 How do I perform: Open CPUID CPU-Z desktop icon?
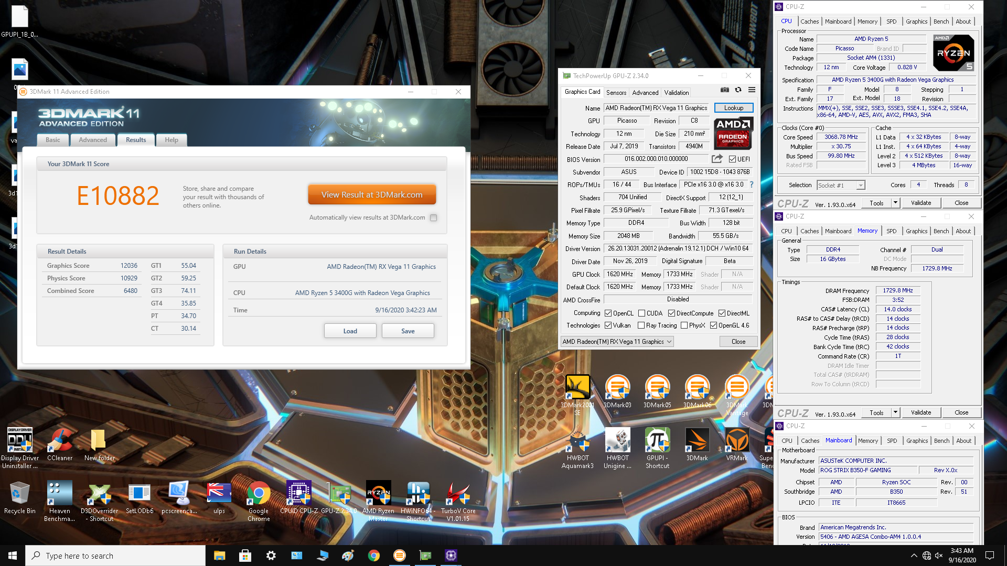[x=299, y=497]
